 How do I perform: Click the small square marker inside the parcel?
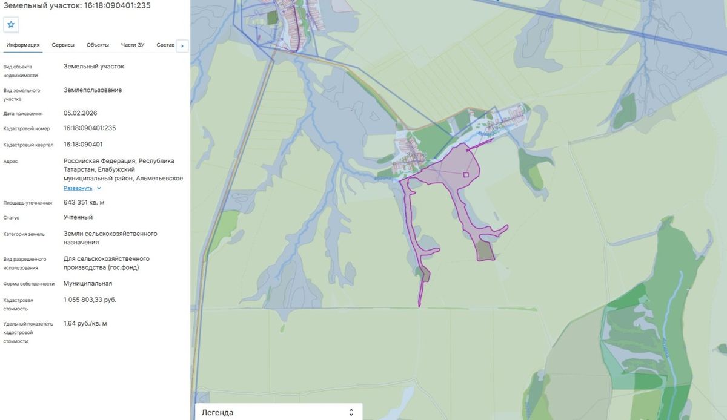(x=466, y=175)
